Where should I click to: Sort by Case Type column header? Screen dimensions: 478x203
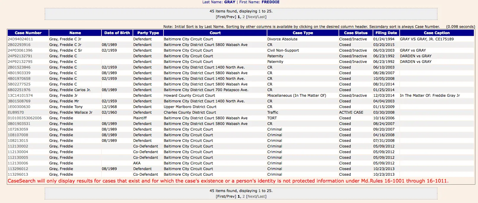pyautogui.click(x=303, y=33)
